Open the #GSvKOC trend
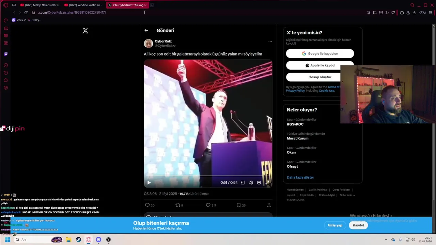Viewport: 436px width, 245px height. (x=295, y=124)
